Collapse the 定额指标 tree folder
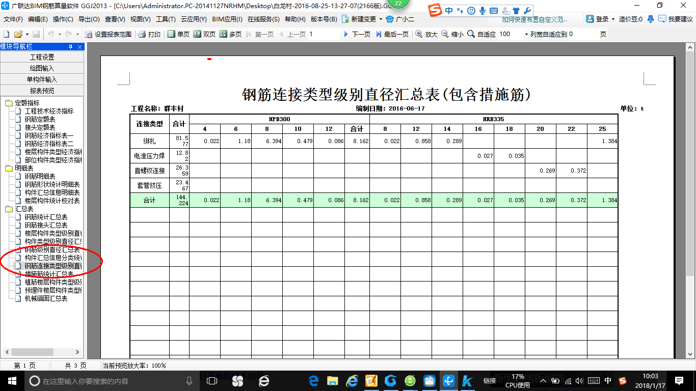Viewport: 696px width, 391px height. coord(9,103)
